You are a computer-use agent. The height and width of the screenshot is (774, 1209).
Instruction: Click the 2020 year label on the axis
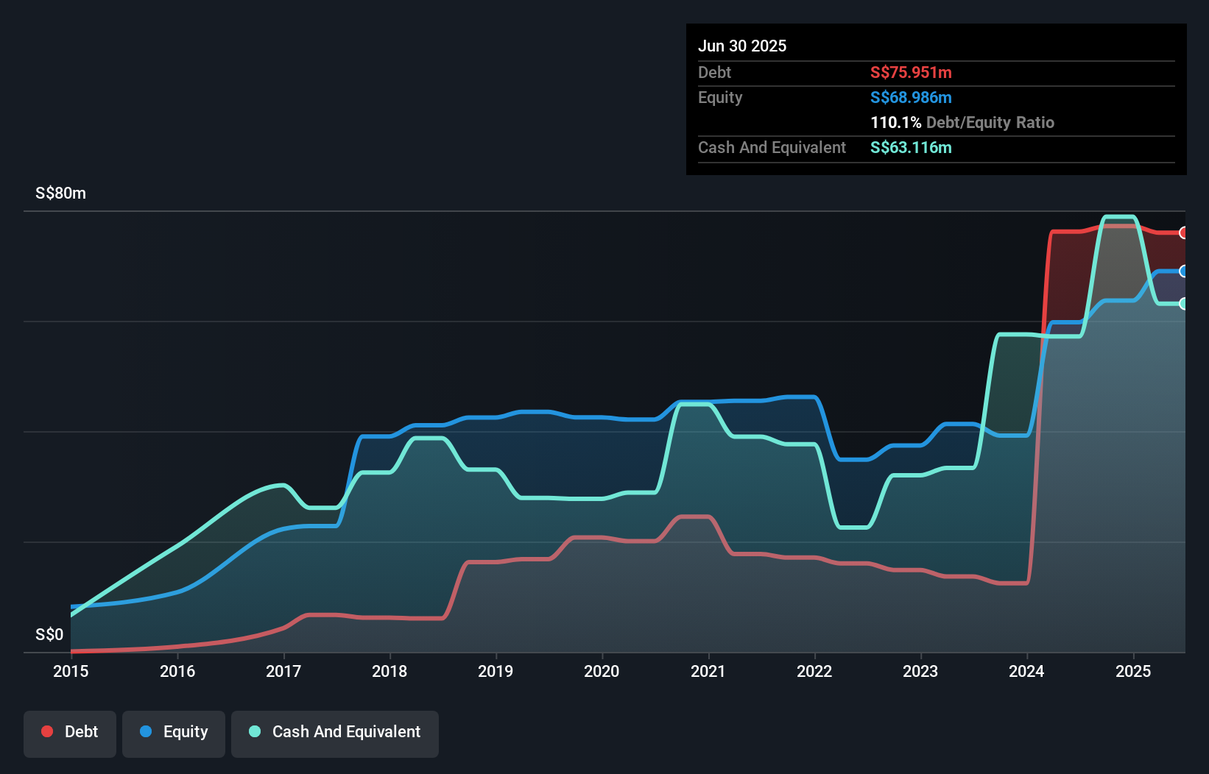tap(602, 672)
